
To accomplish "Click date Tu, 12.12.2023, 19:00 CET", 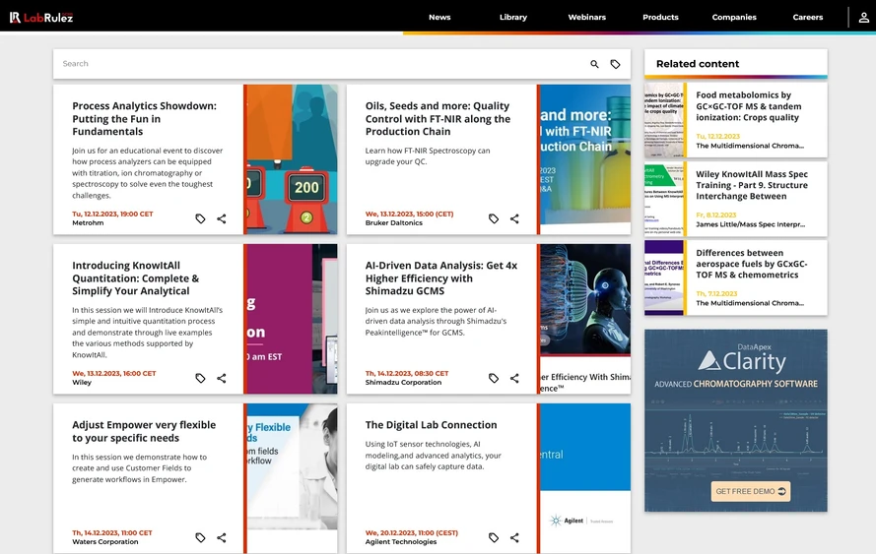I will click(x=112, y=214).
